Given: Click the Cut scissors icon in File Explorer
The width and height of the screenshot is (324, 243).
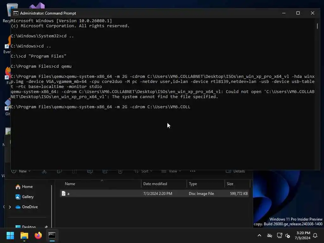Looking at the screenshot, I should point(44,171).
